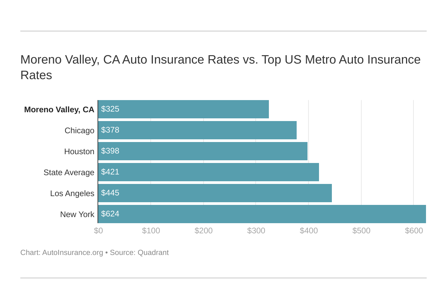Click the $100 x-axis tick label
Image resolution: width=447 pixels, height=305 pixels.
pos(151,231)
